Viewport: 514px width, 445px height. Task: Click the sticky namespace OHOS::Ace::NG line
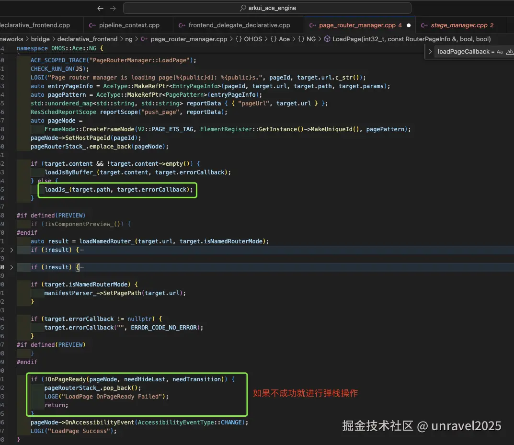pos(60,48)
